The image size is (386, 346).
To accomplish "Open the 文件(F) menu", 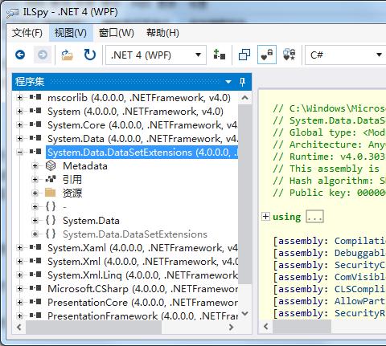I will pos(27,33).
